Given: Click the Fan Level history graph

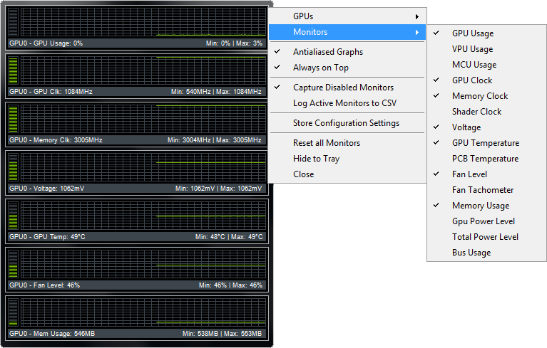Looking at the screenshot, I should pyautogui.click(x=143, y=264).
